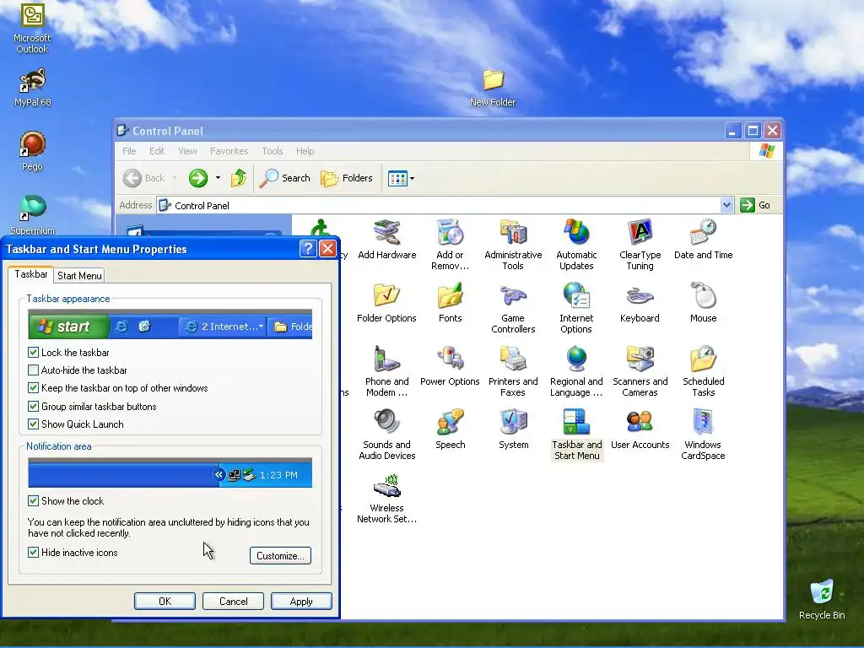
Task: Open the File menu
Action: tap(129, 151)
